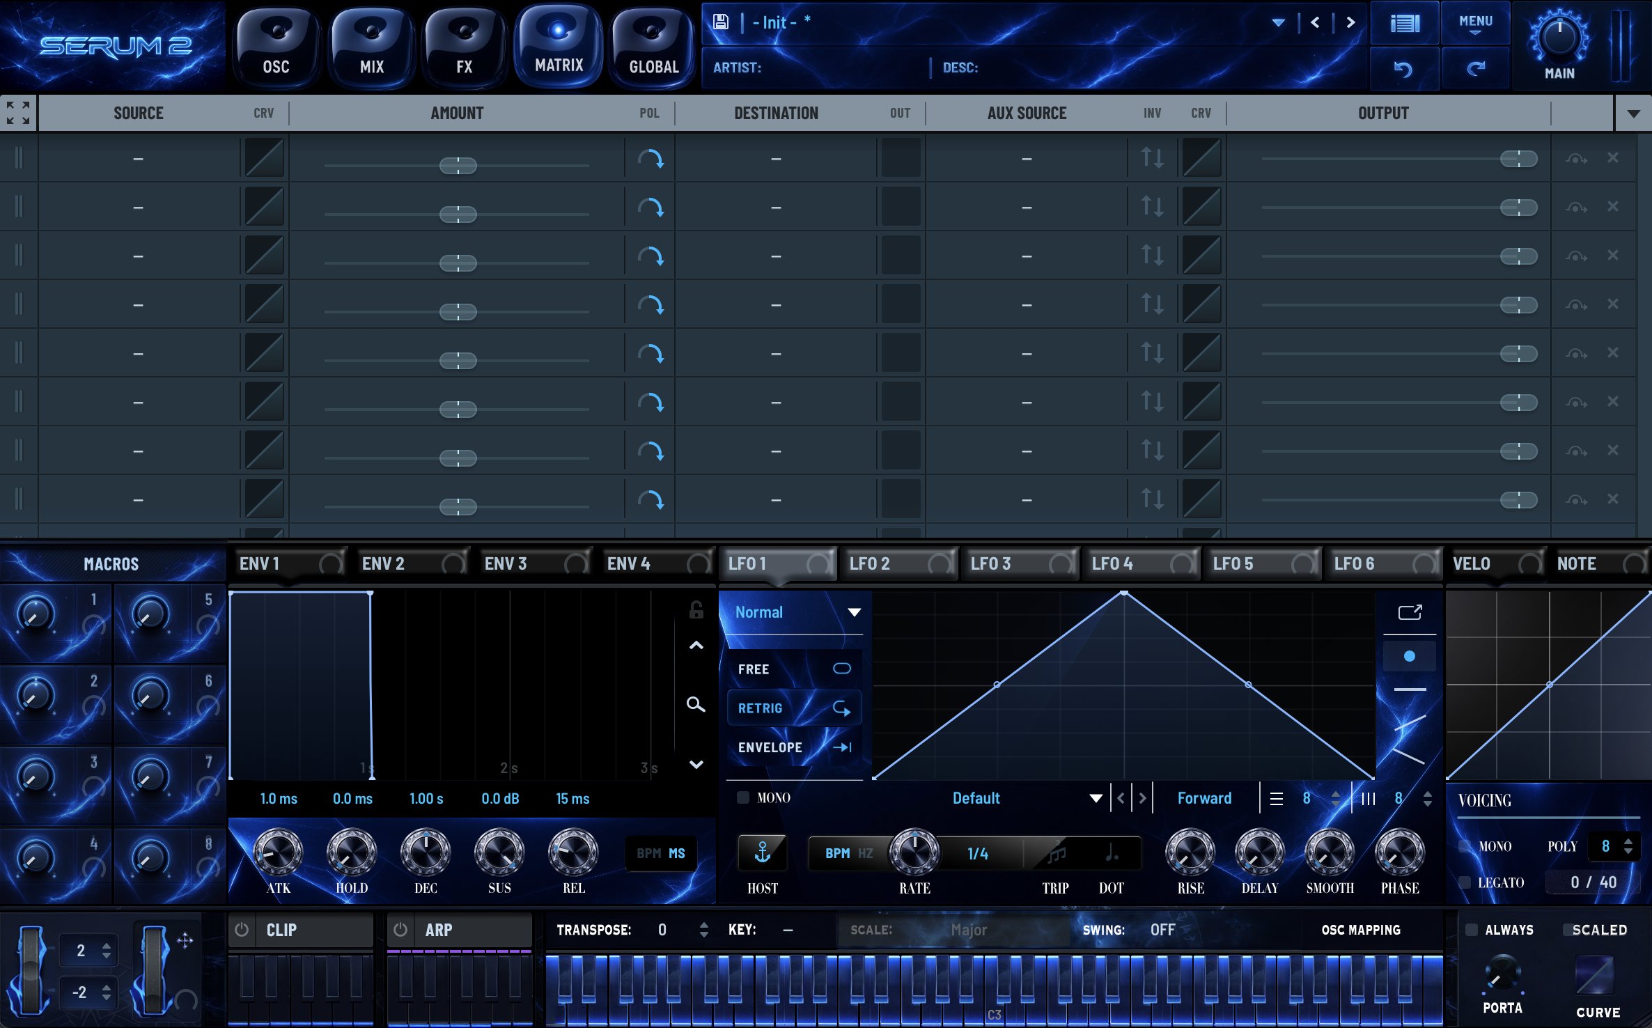Toggle the ARP power button
The height and width of the screenshot is (1028, 1652).
(400, 930)
